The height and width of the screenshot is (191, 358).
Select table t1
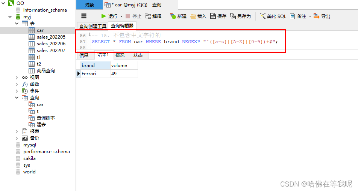[39, 57]
